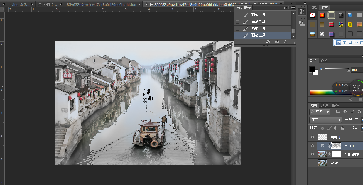Create a new snapshot with camera icon

tap(277, 42)
